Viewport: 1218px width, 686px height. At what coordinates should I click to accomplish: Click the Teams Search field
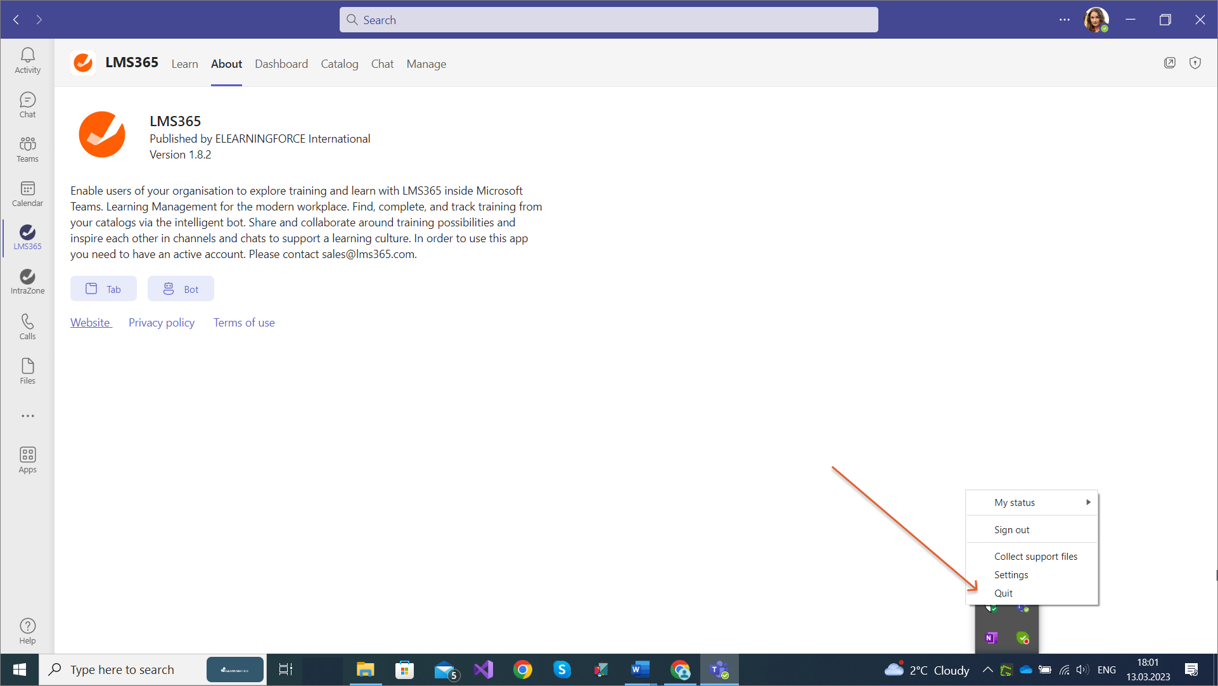click(608, 20)
